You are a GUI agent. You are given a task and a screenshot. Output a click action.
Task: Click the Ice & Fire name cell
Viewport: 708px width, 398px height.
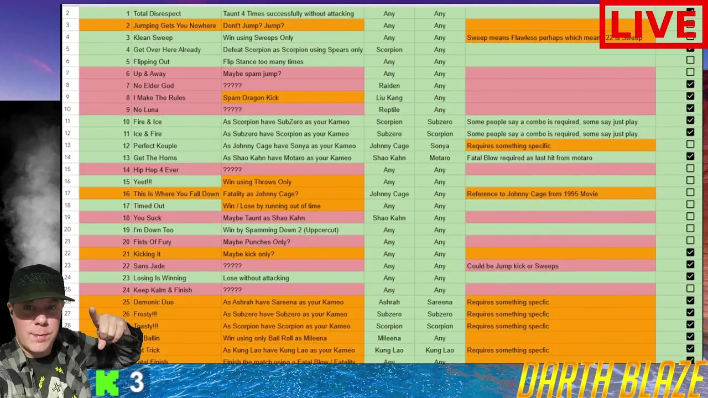click(176, 134)
